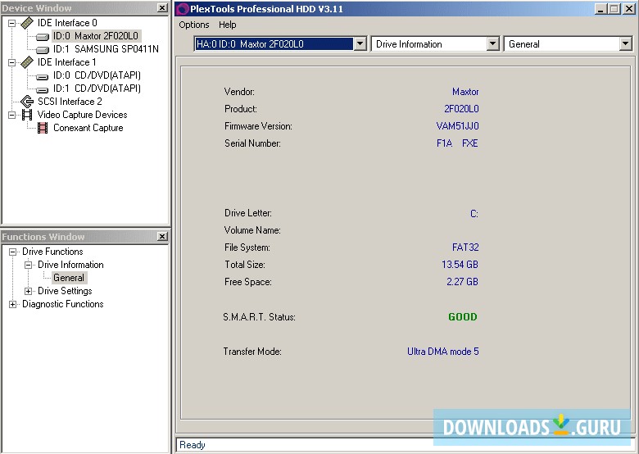Screen dimensions: 639x454
Task: Close the Device Window panel
Action: [161, 8]
